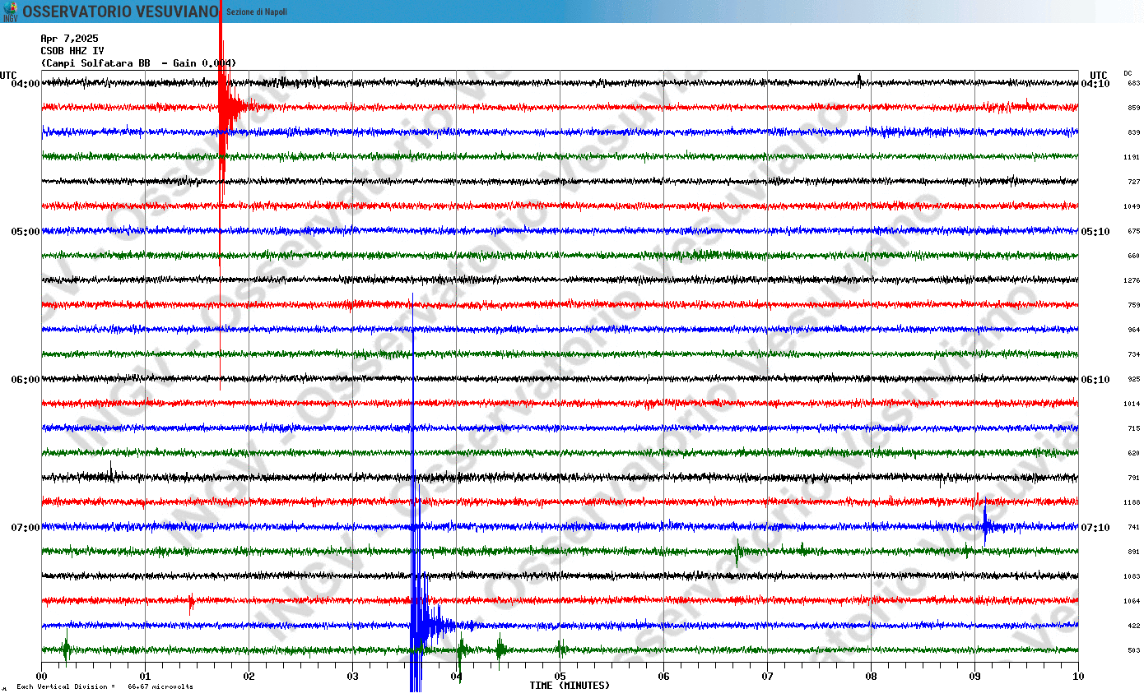Click the date label 'Apr 7,2025'

pyautogui.click(x=69, y=39)
